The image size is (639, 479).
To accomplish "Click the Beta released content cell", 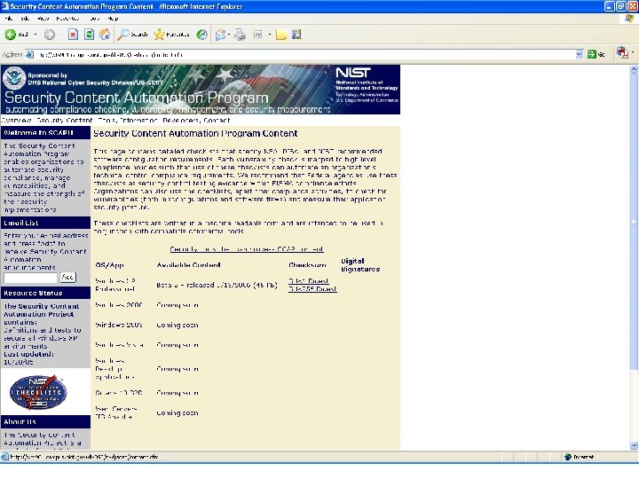I will pyautogui.click(x=217, y=285).
